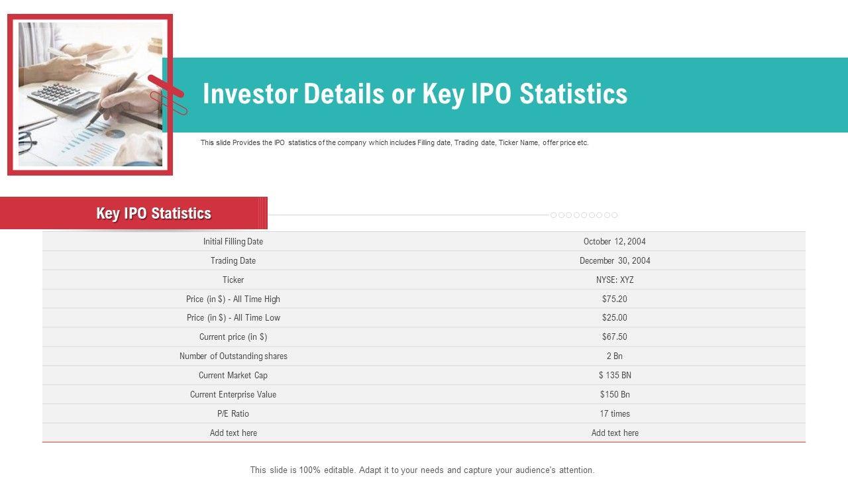Click the right-hand 'Add text here' placeholder
The width and height of the screenshot is (848, 477).
(614, 433)
